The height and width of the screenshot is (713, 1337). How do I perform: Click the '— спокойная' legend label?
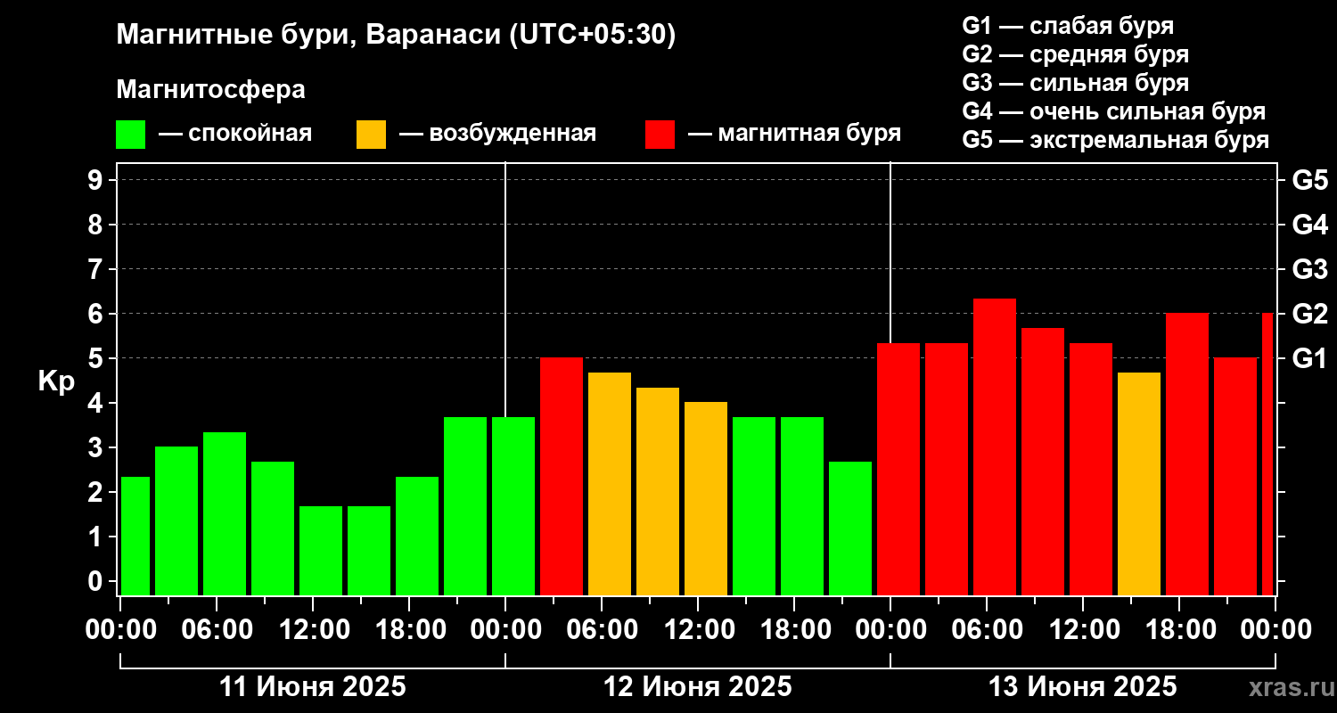pyautogui.click(x=235, y=135)
